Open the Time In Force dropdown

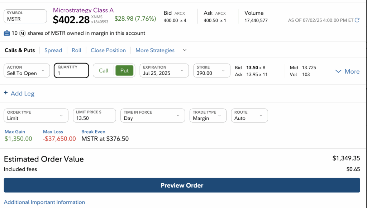coord(153,115)
